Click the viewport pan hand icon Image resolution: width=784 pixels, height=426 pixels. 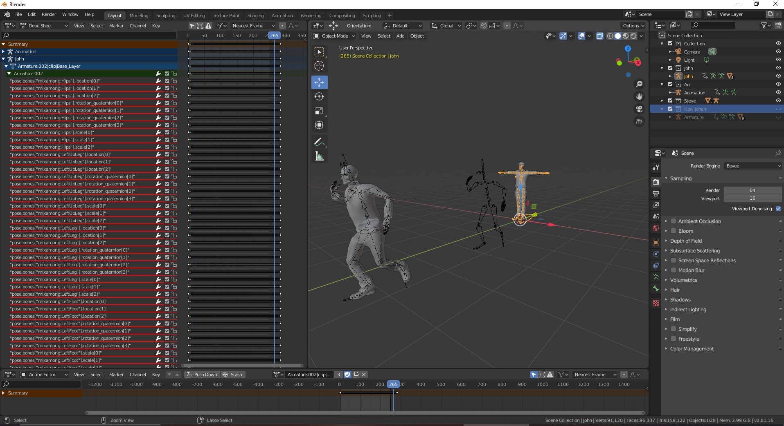coord(639,96)
